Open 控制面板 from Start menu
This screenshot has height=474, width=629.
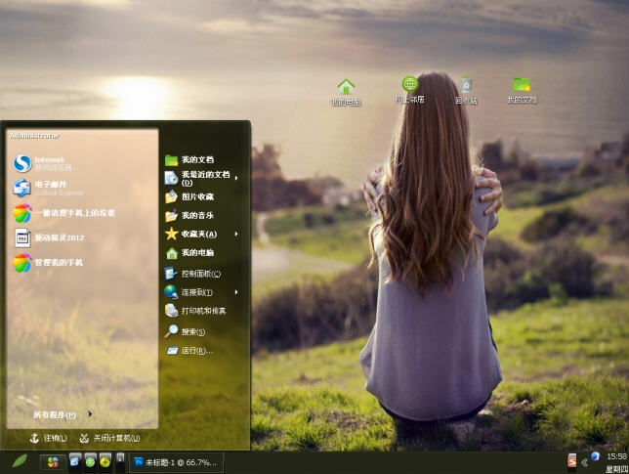(198, 274)
